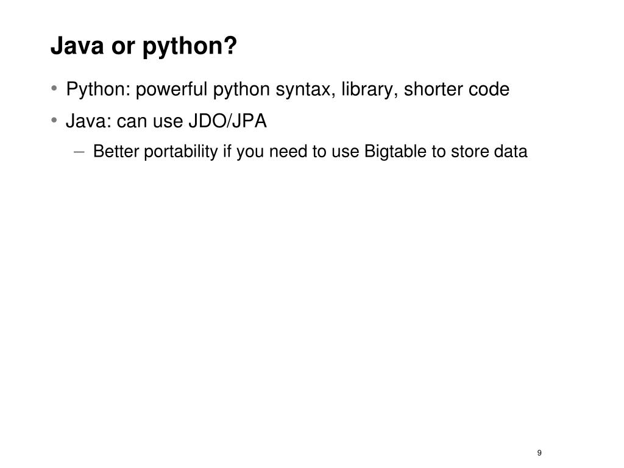Click the word "powerful" in first bullet
Viewport: 624px width, 468px height.
[171, 89]
